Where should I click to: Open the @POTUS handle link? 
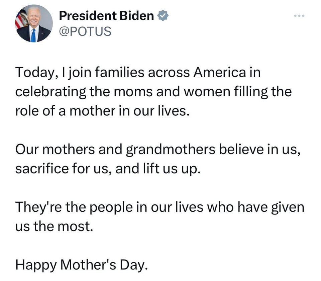tap(85, 31)
